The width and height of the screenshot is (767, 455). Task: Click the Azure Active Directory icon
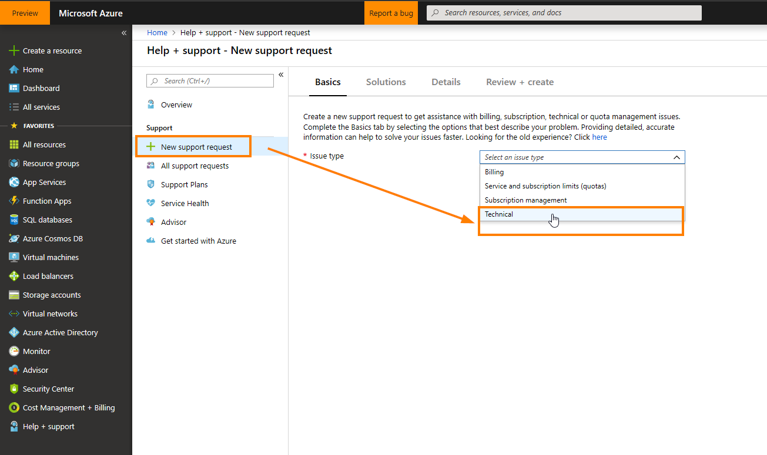pyautogui.click(x=14, y=333)
